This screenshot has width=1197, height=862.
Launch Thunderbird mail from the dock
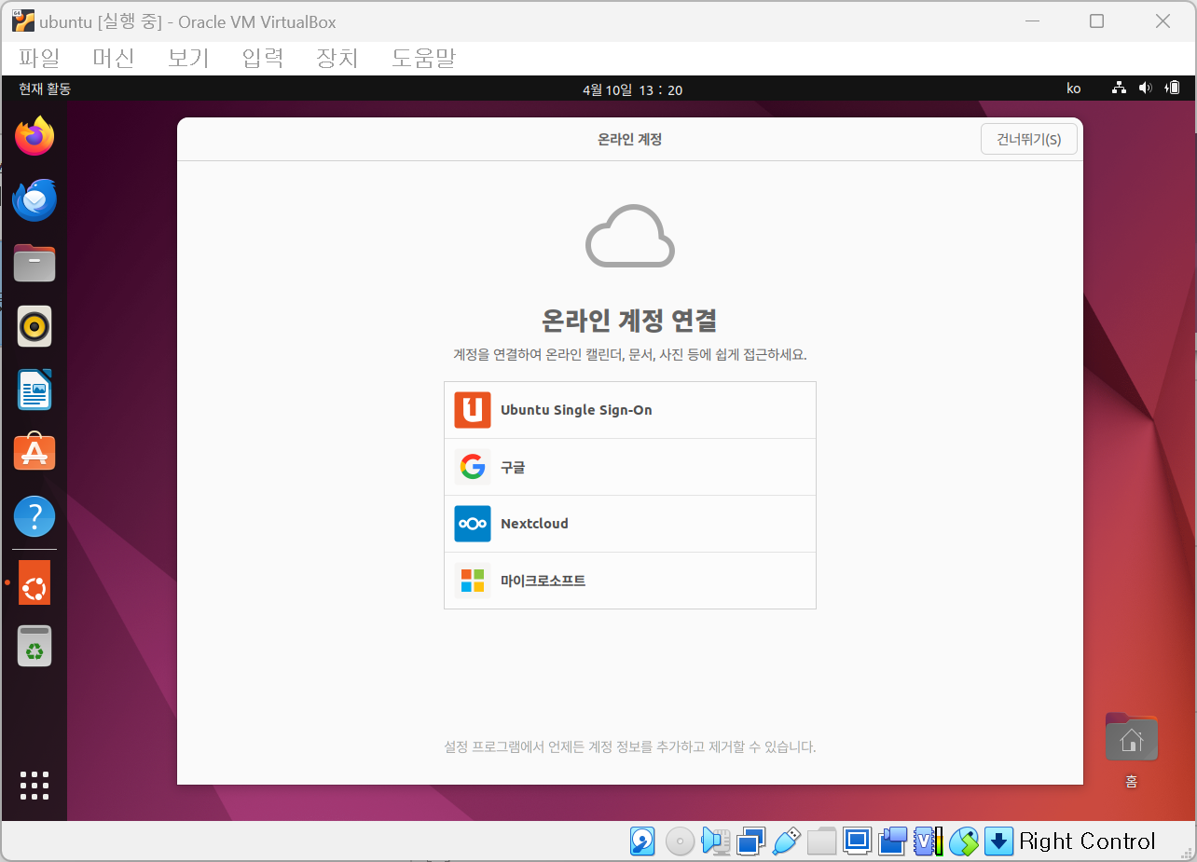pos(34,200)
